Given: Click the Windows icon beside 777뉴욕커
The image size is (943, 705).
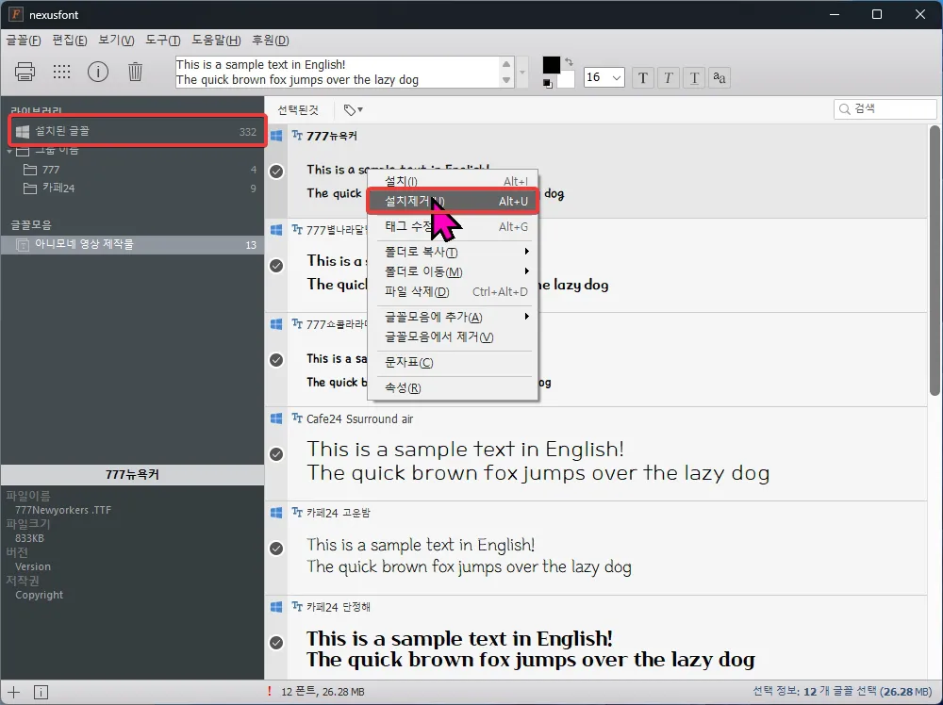Looking at the screenshot, I should point(276,136).
